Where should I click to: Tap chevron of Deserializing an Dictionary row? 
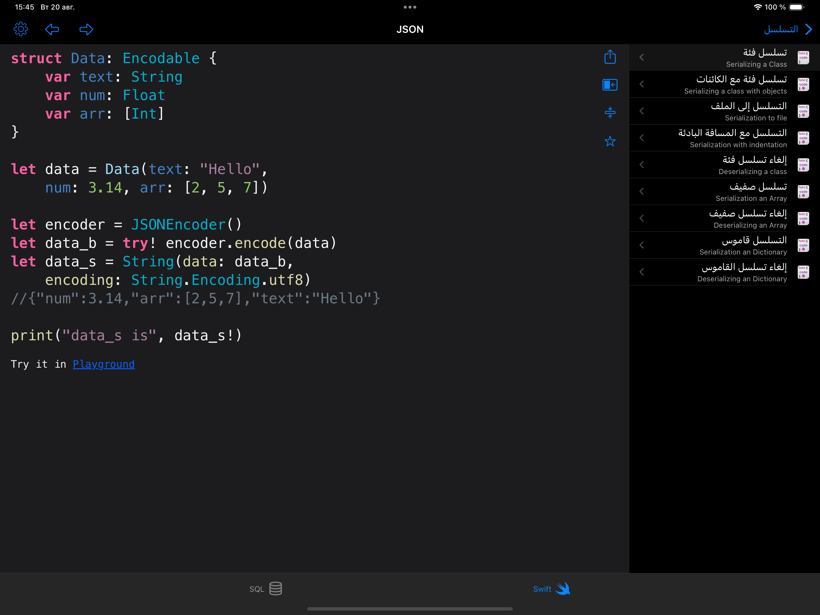642,272
